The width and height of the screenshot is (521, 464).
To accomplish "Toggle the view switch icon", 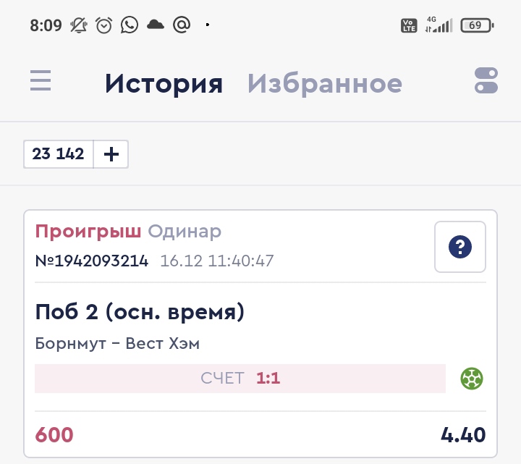I will click(486, 80).
